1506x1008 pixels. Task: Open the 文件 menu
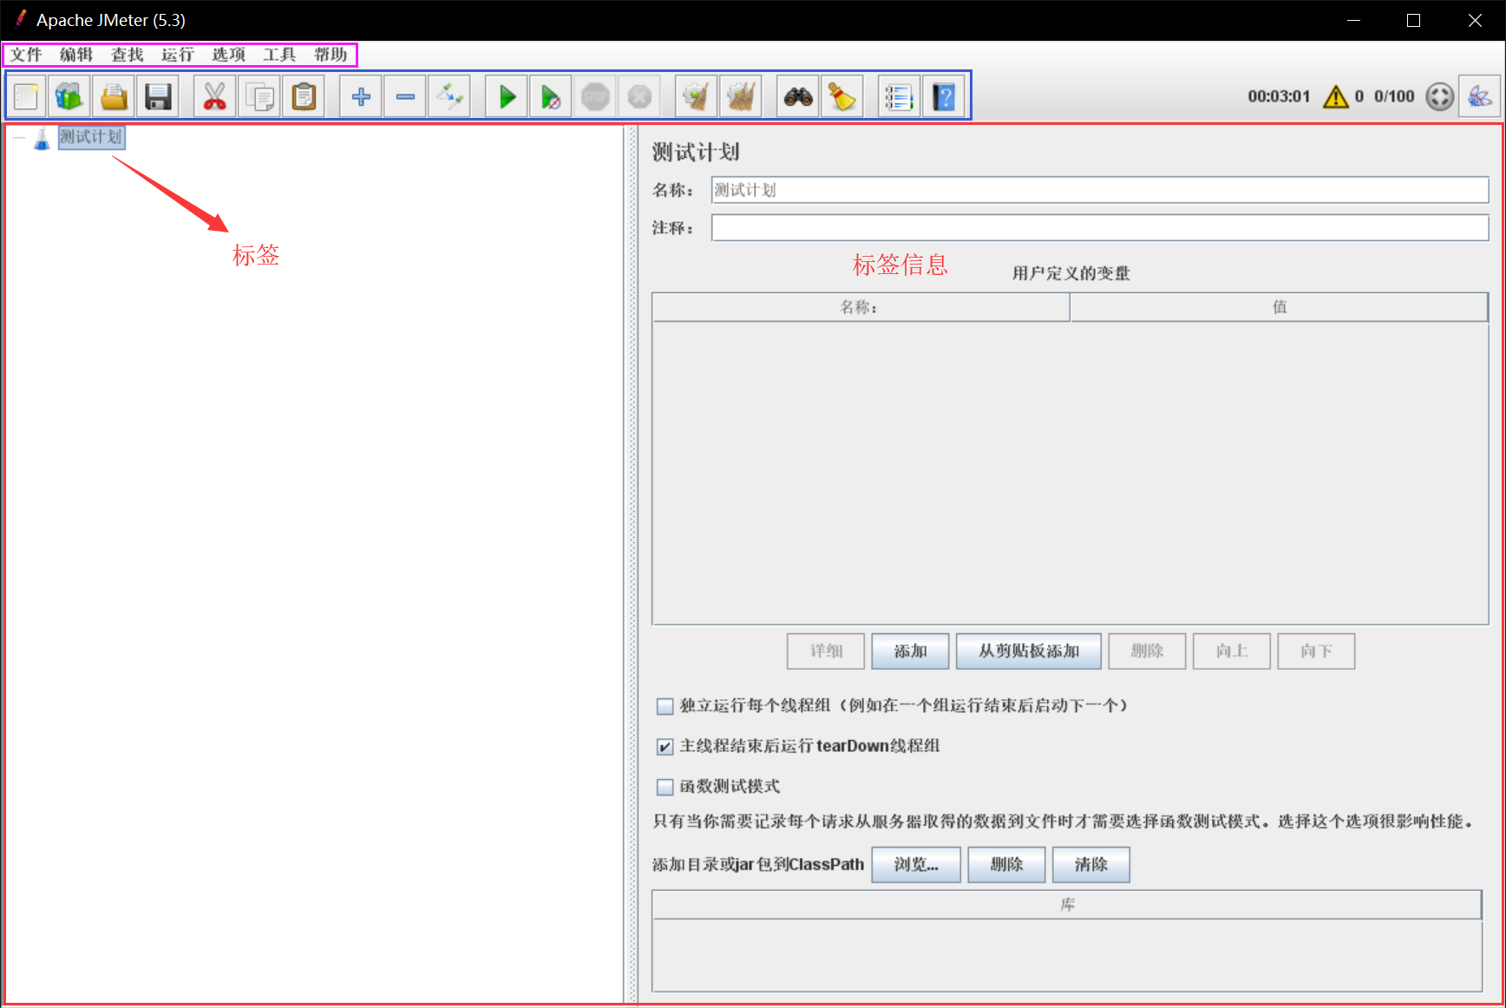[26, 55]
